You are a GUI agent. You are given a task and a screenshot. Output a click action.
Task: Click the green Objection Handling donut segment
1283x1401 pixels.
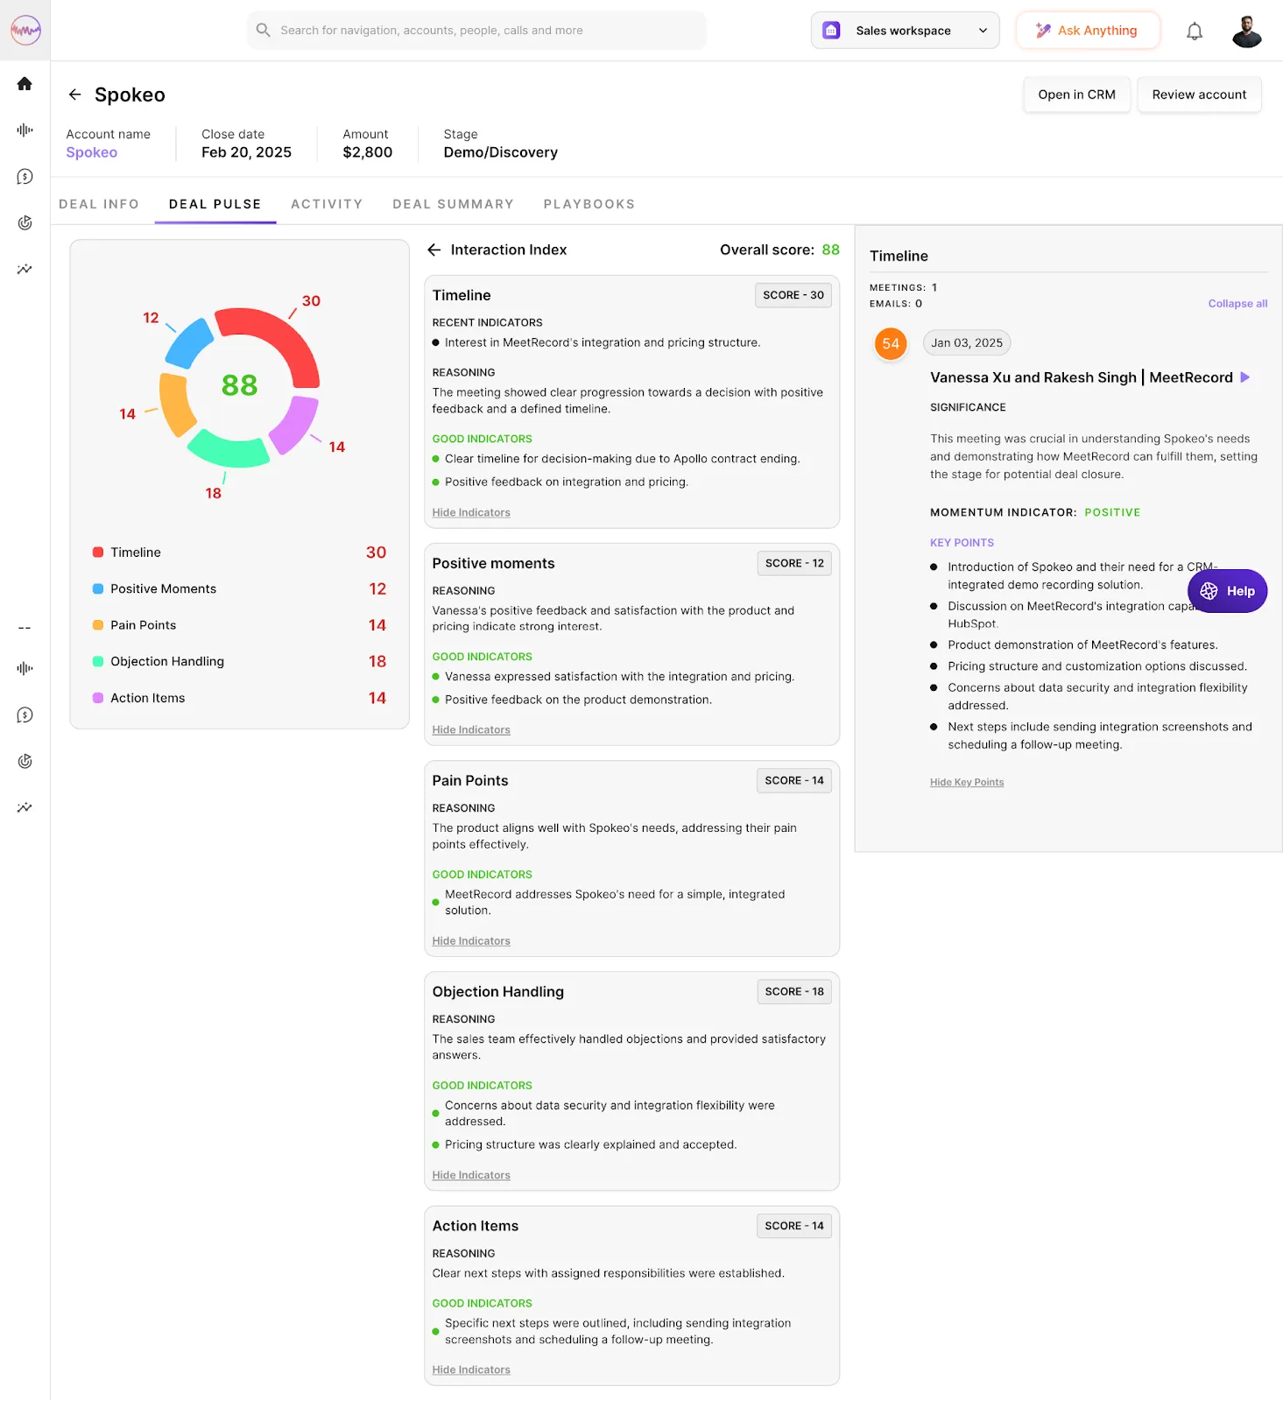click(229, 450)
